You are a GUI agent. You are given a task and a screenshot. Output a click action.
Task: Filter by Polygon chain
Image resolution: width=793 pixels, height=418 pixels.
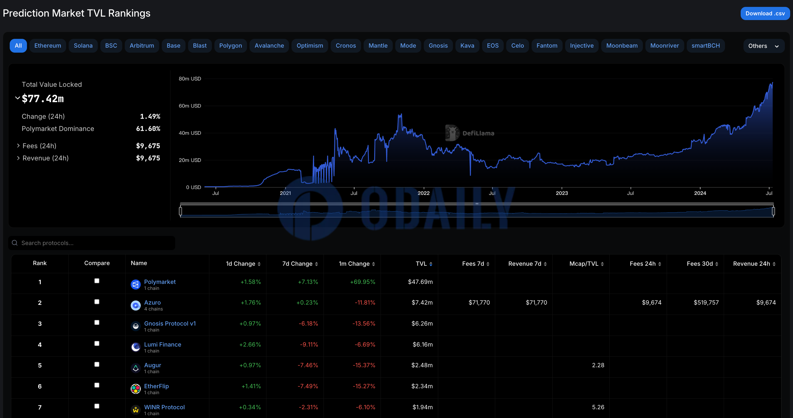pos(230,46)
